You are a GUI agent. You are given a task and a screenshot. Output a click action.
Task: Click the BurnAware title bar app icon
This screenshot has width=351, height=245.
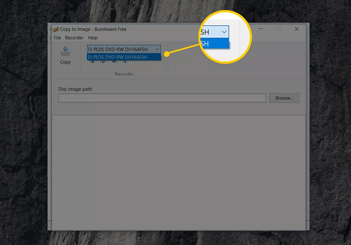55,29
